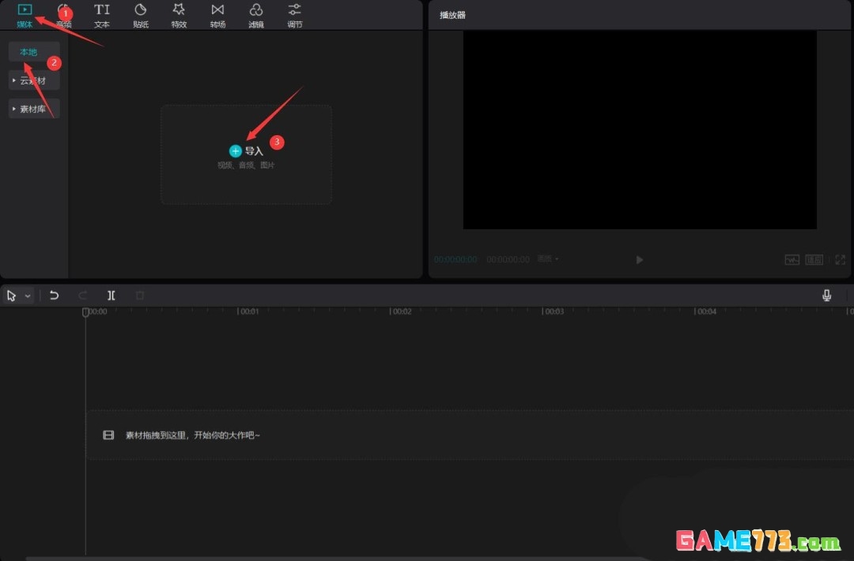Click the undo arrow in timeline toolbar
The image size is (854, 561).
pyautogui.click(x=54, y=296)
